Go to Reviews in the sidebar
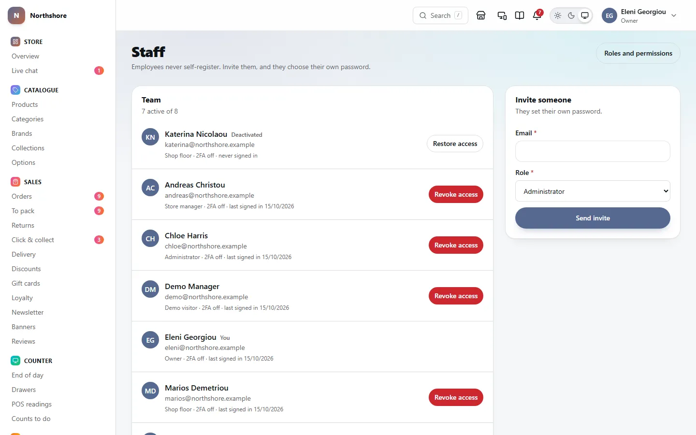The image size is (696, 435). [x=23, y=341]
